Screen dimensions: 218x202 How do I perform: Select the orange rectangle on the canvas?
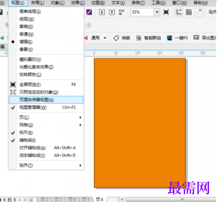coord(140,123)
